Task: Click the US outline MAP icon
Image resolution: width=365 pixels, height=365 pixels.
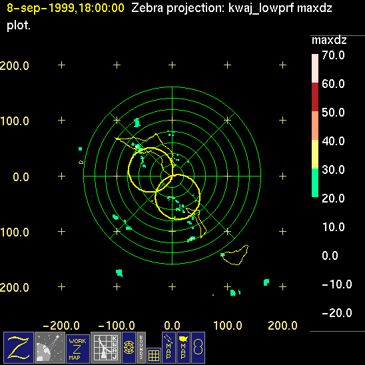Action: pos(183,348)
